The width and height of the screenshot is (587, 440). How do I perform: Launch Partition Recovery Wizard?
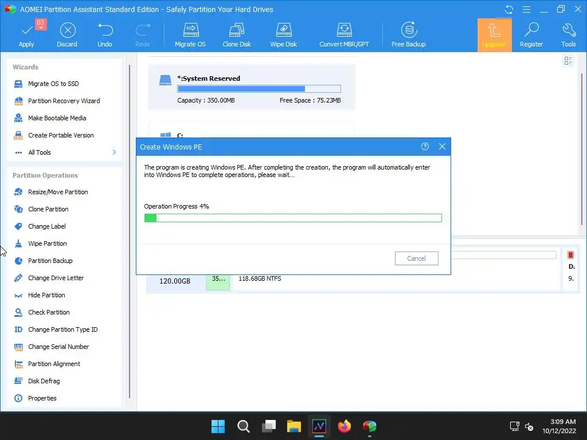64,101
